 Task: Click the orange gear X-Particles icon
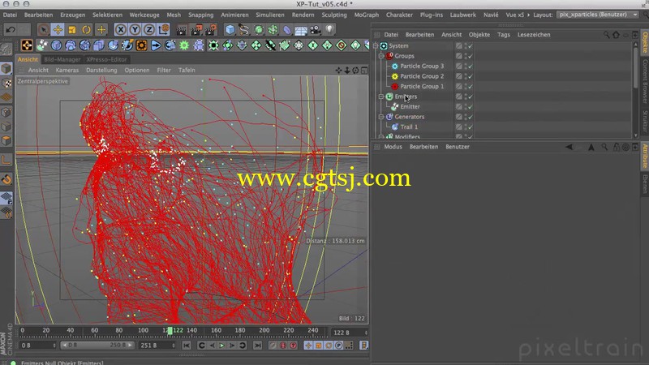141,45
